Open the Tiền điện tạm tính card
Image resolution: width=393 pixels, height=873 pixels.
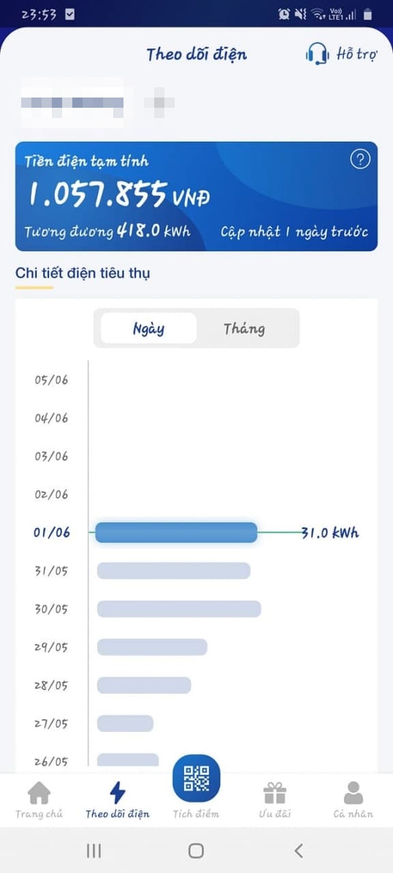196,196
